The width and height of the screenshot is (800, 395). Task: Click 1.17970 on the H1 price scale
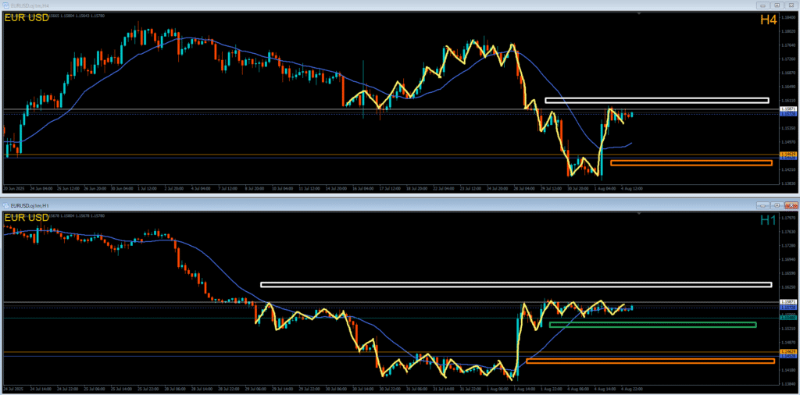click(789, 218)
